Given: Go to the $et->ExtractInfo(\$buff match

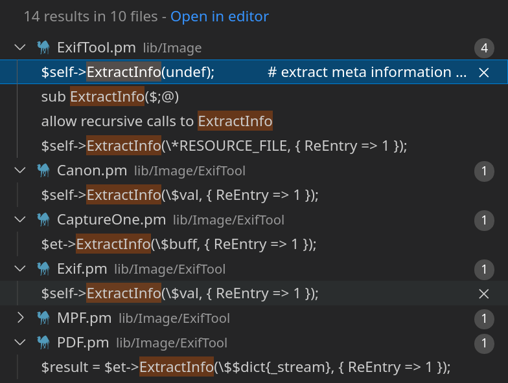Looking at the screenshot, I should pyautogui.click(x=178, y=245).
